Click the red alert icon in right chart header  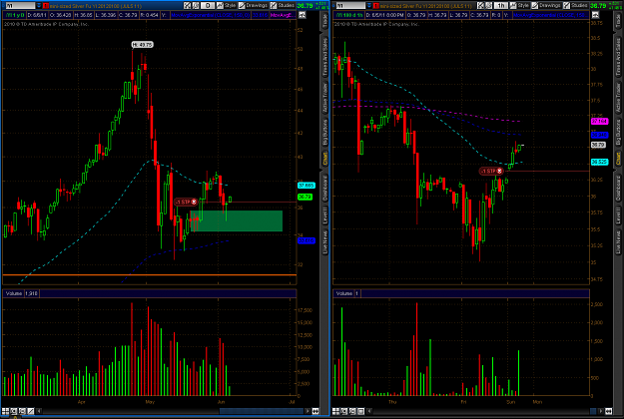click(376, 6)
